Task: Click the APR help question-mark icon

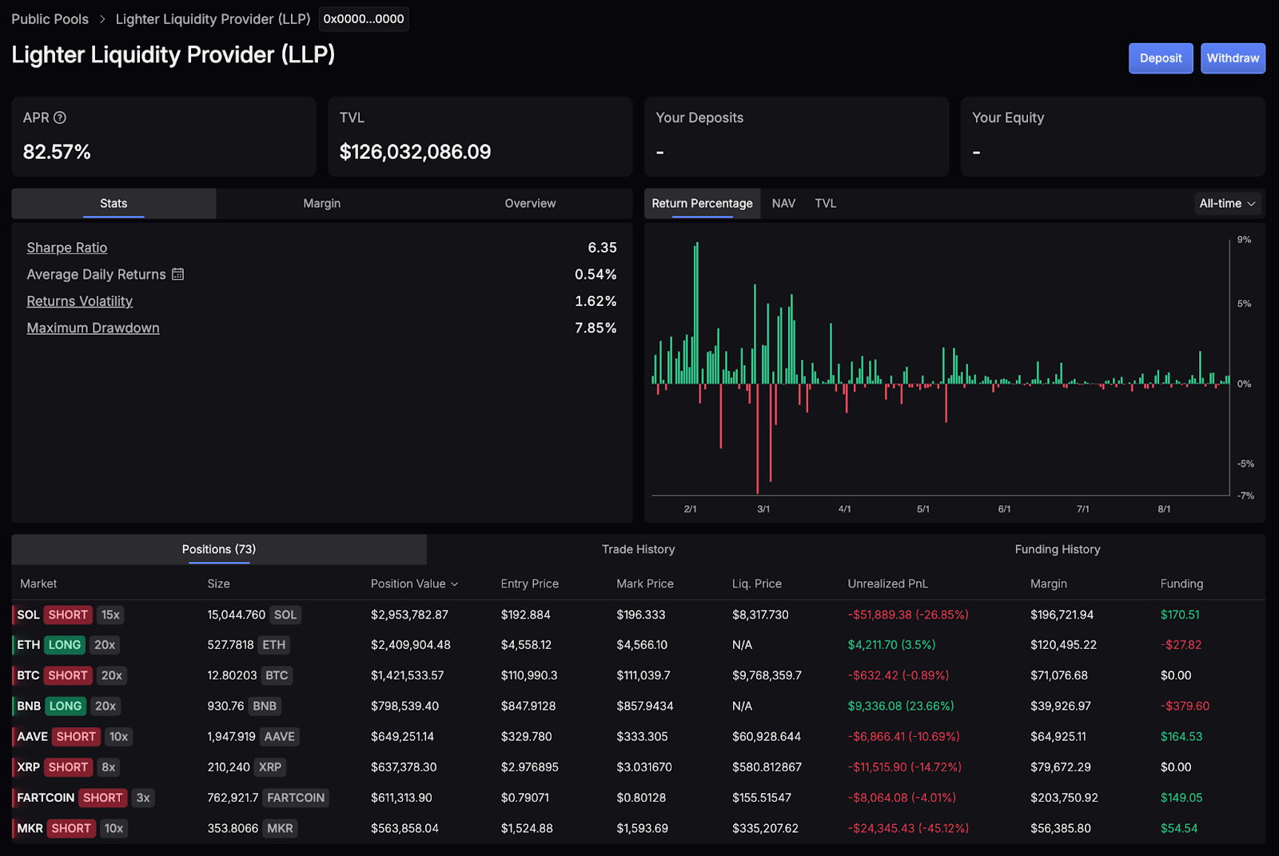Action: 60,117
